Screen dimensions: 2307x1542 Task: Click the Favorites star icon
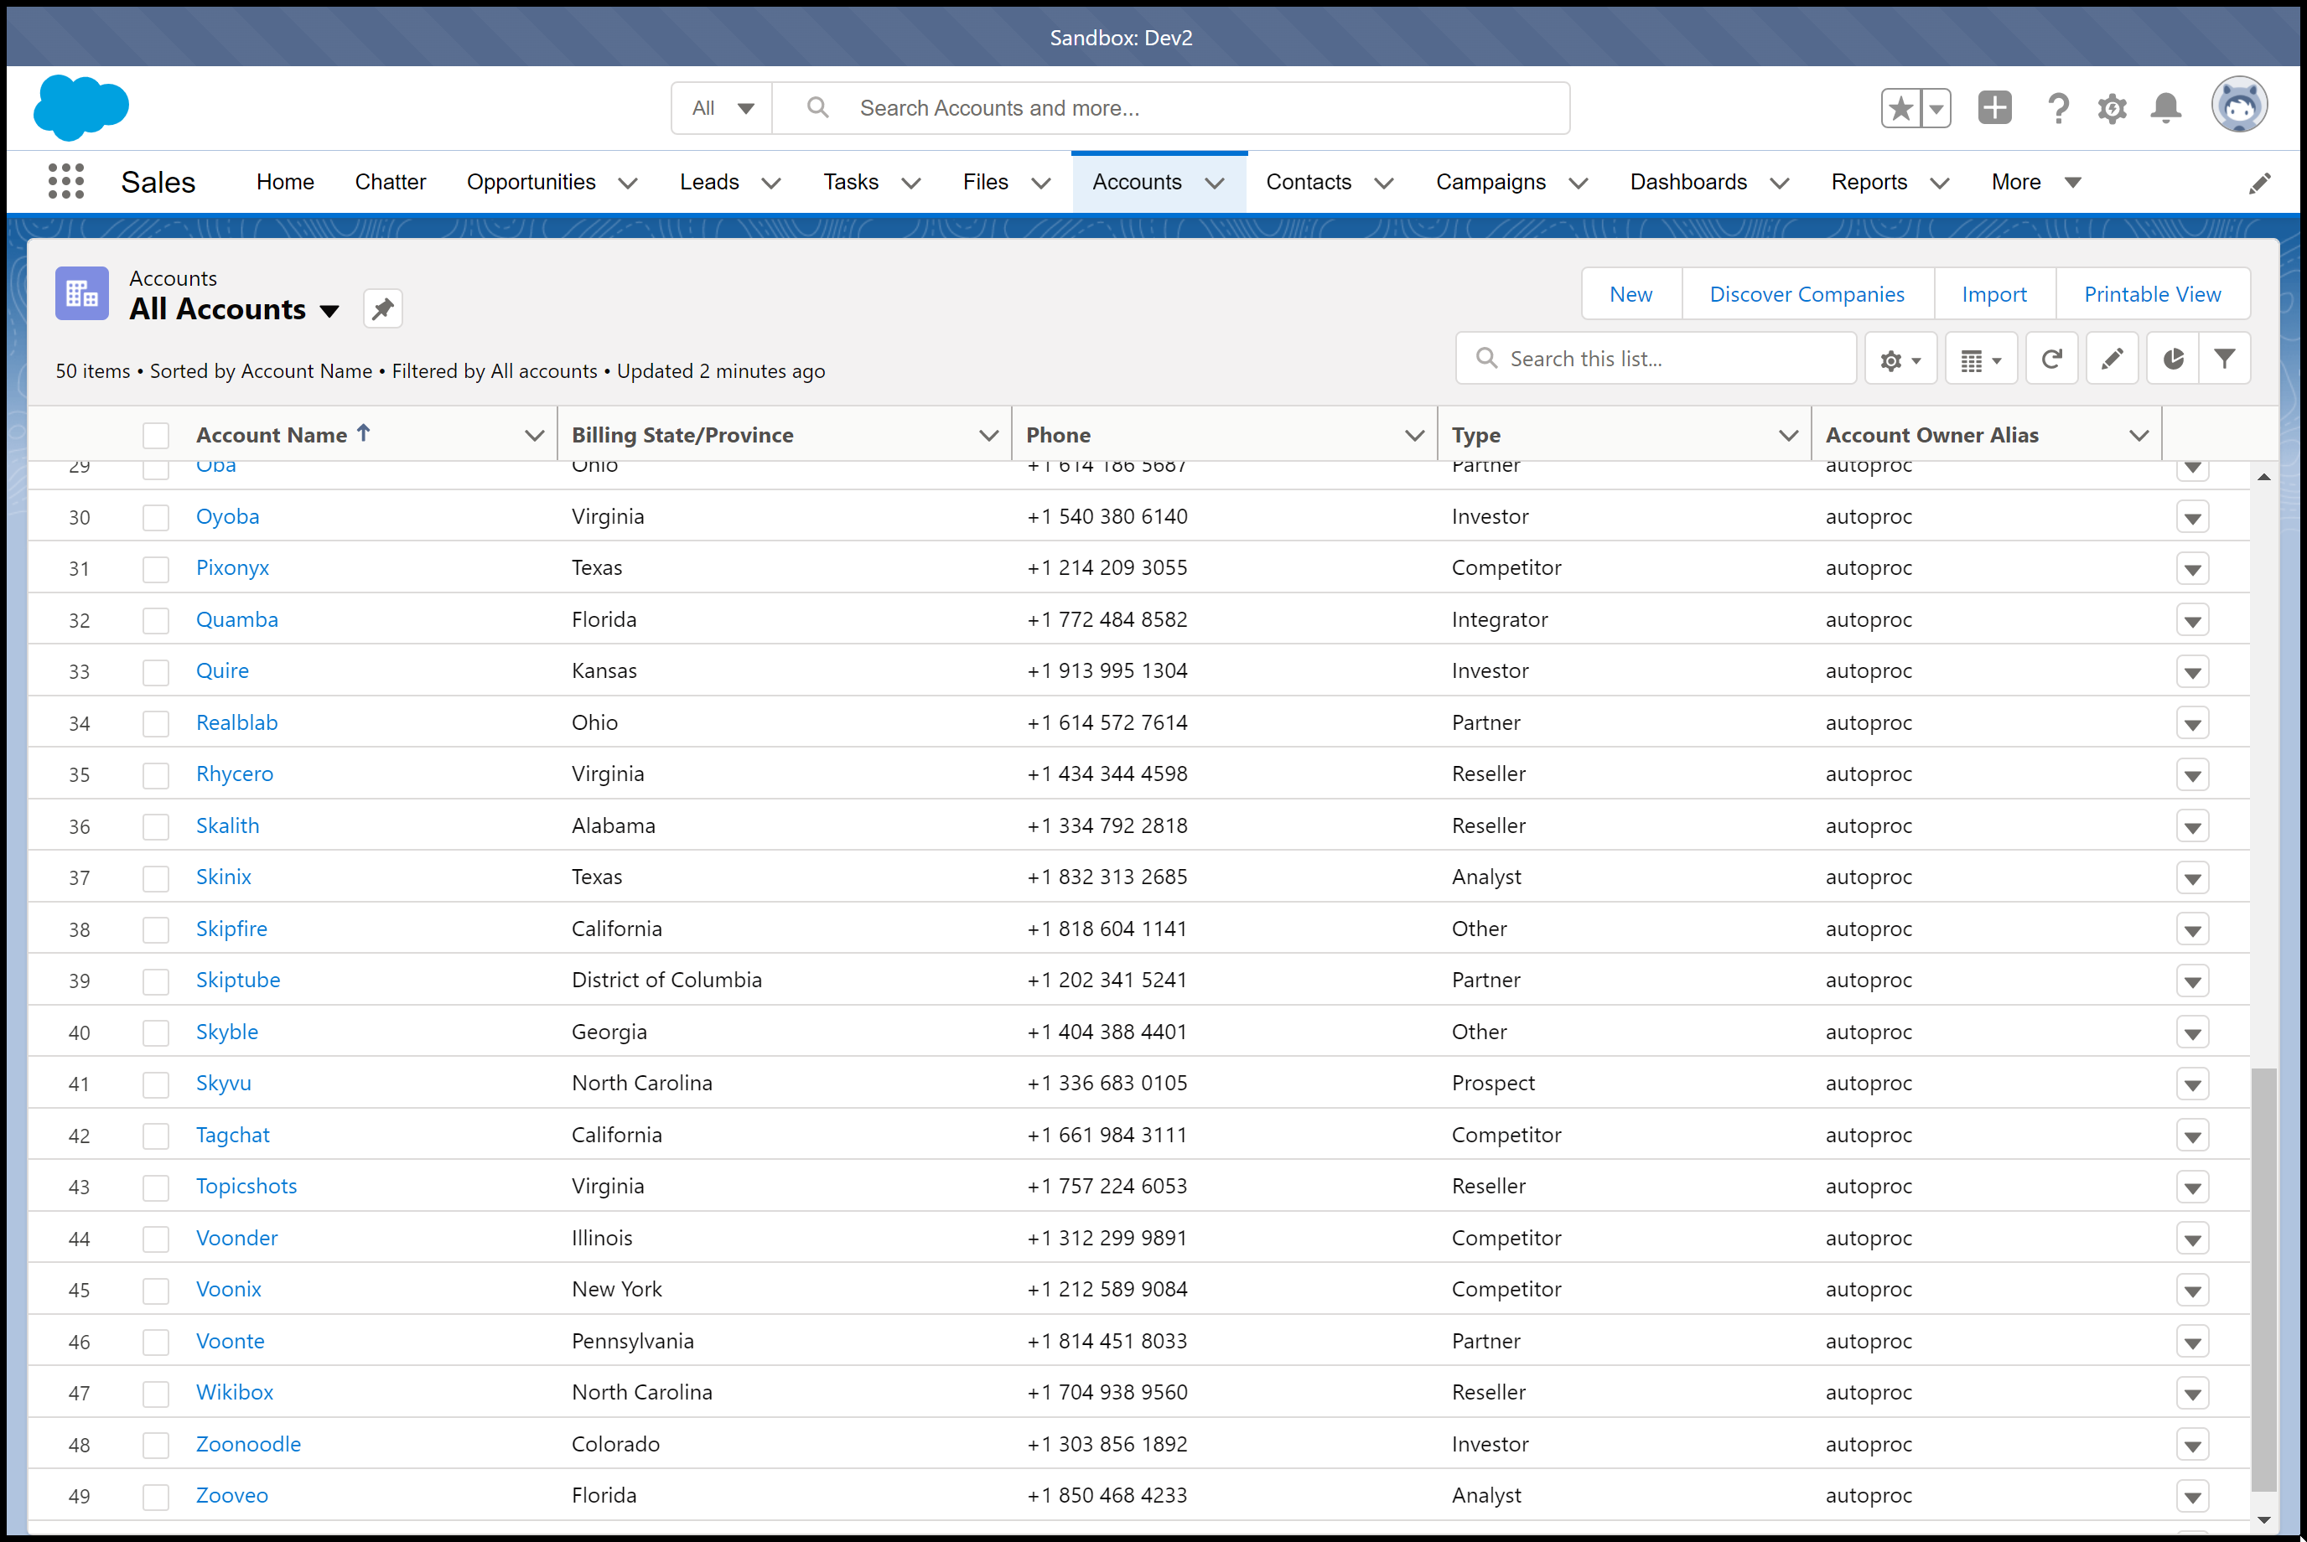(1900, 108)
